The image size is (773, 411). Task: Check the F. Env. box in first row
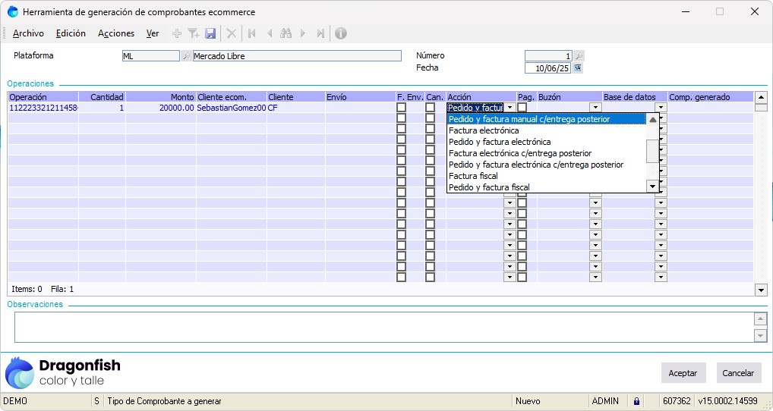[x=402, y=108]
